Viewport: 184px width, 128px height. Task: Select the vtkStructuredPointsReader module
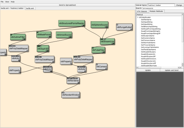[x=71, y=23]
